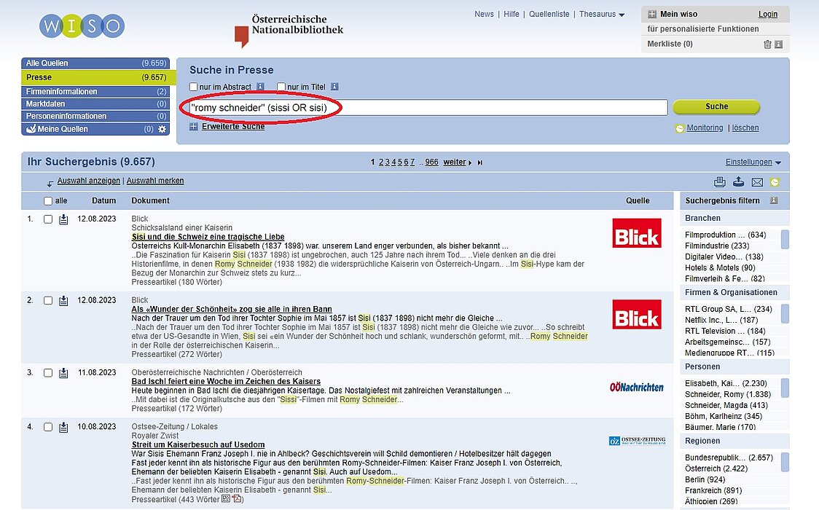
Task: Open the 'Firmeninformationen' tab
Action: (95, 91)
